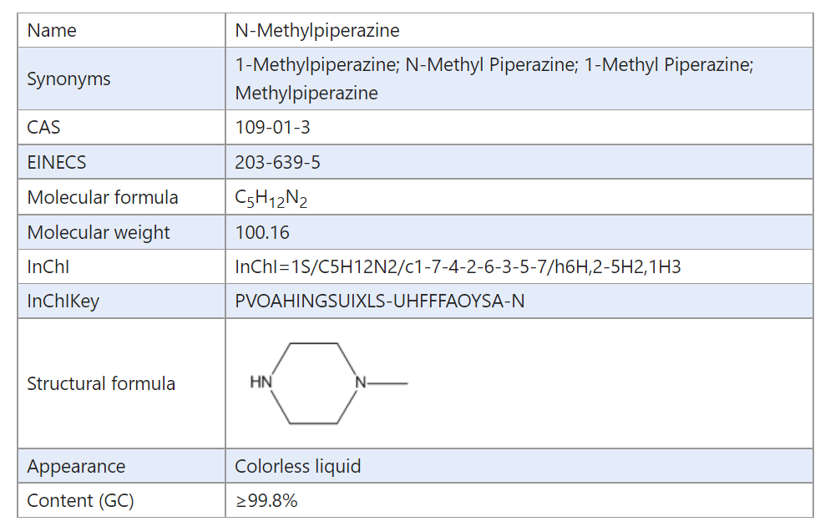Click the "N-Methylpiperazine" name value

317,31
